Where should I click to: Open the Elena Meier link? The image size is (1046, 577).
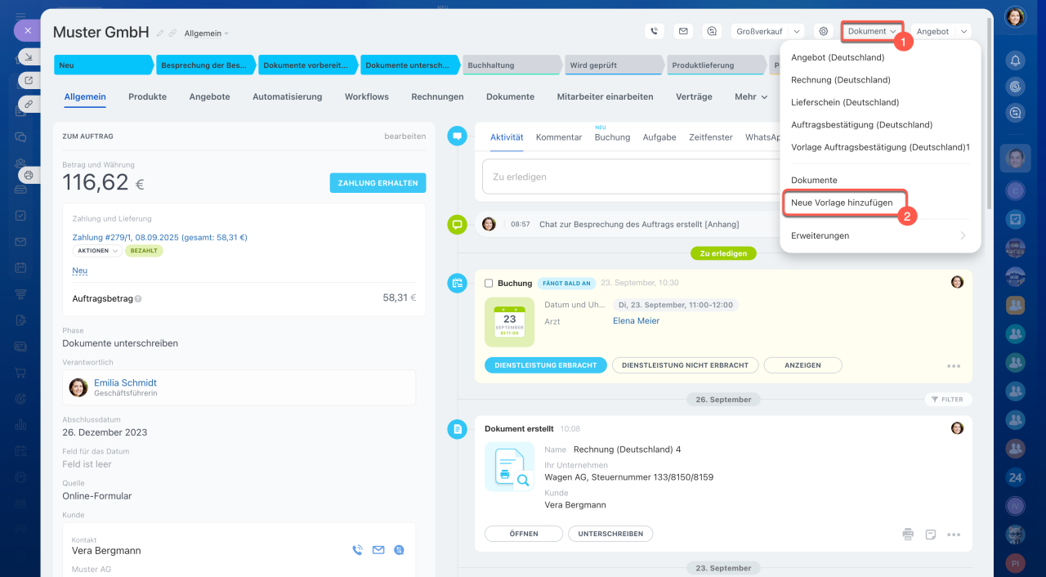click(x=636, y=321)
